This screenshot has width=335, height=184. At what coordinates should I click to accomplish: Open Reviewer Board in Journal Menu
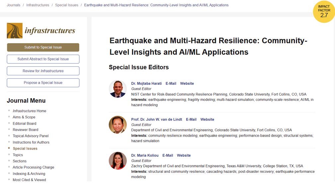click(26, 130)
